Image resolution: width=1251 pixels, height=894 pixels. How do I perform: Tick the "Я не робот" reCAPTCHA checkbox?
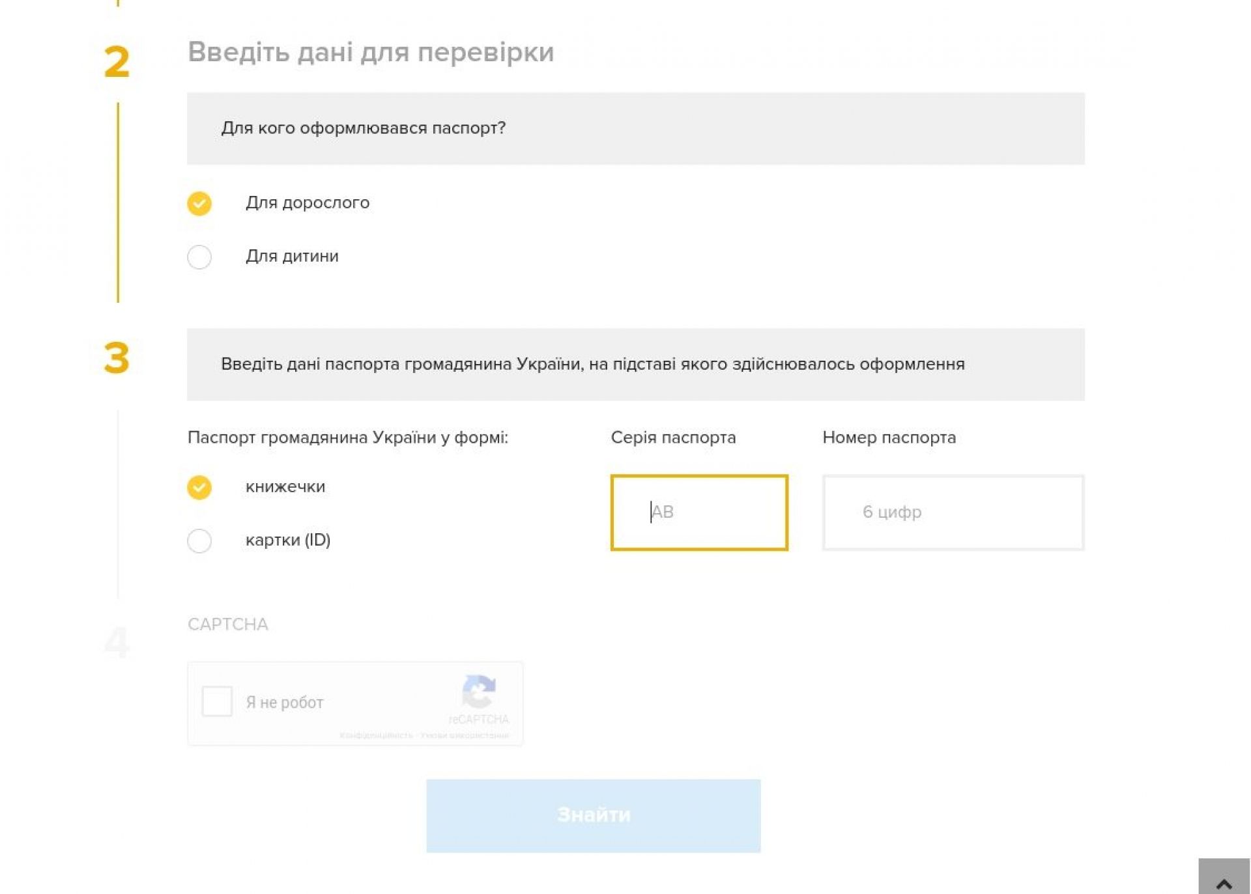(x=217, y=701)
